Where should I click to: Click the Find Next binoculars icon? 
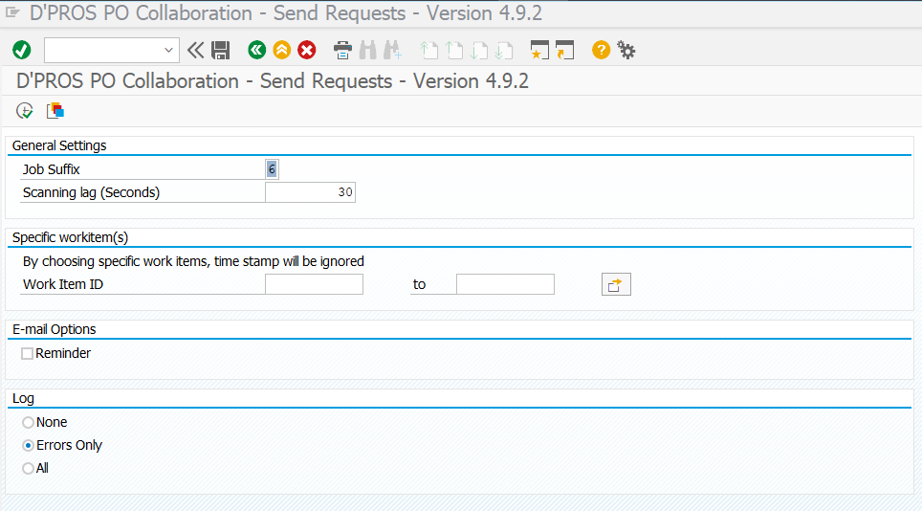[392, 50]
